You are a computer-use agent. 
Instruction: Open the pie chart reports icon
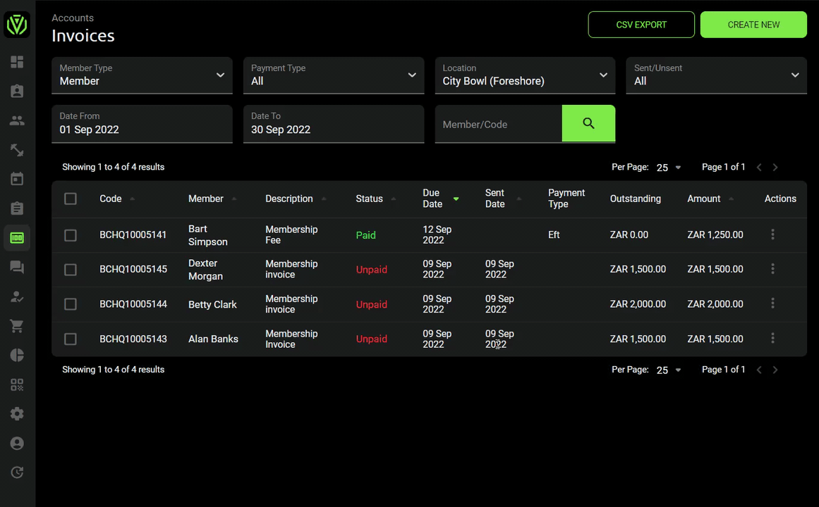point(17,355)
